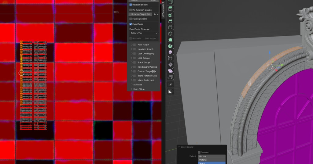
Task: Select the Shrink/Fatten tool
Action: 170,65
